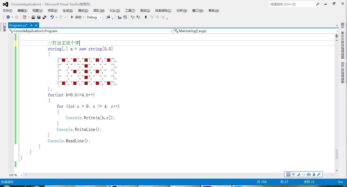Open the 团队资源管理器 side tab

342,72
